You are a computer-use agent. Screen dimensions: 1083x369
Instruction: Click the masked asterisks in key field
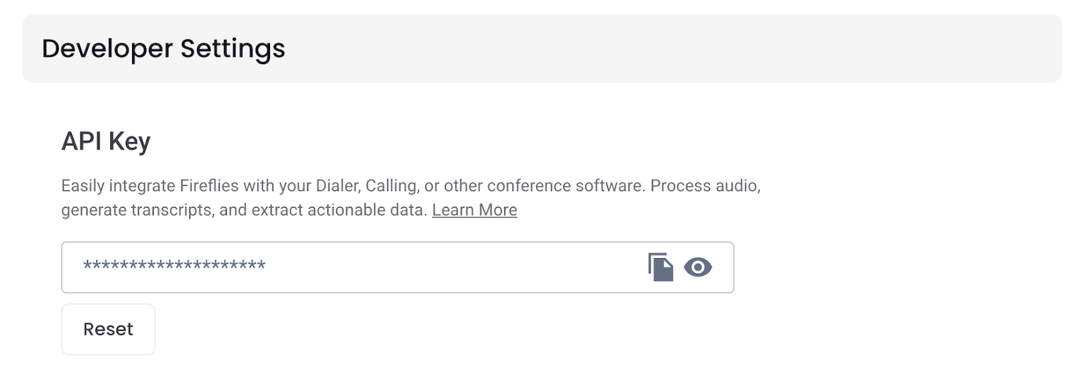tap(174, 266)
